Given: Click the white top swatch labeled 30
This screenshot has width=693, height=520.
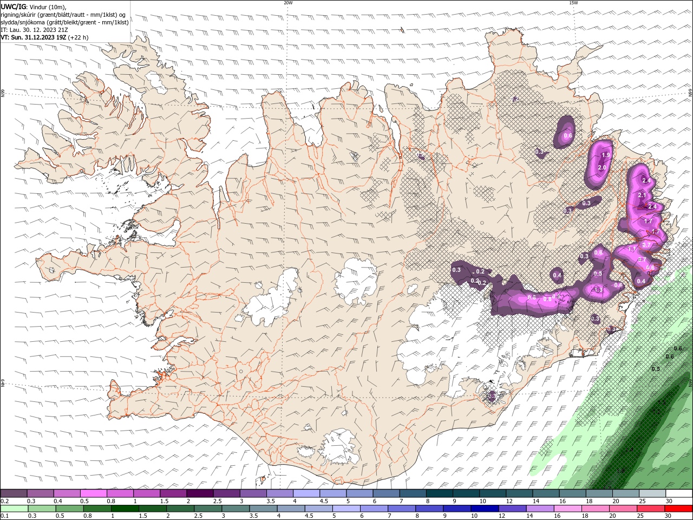Looking at the screenshot, I should [x=678, y=493].
